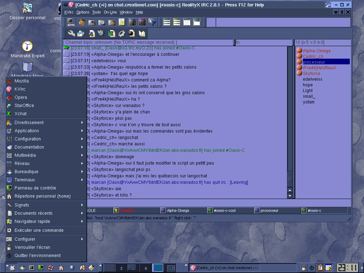Viewport: 364px width, 273px height.
Task: Click the power logout panel icon
Action: (311, 268)
